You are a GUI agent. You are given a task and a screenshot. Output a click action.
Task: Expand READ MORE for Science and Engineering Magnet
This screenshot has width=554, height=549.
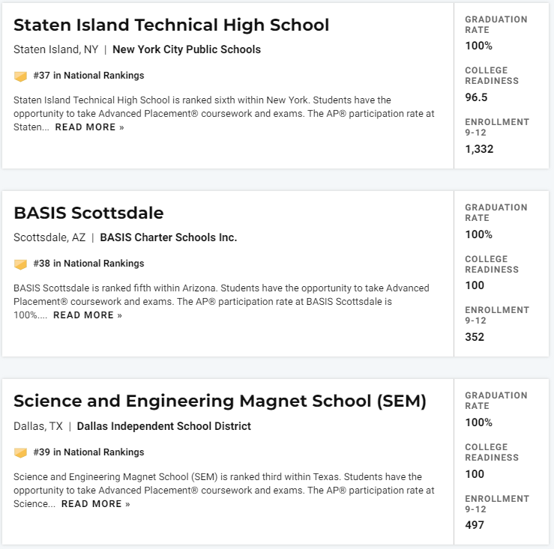96,504
